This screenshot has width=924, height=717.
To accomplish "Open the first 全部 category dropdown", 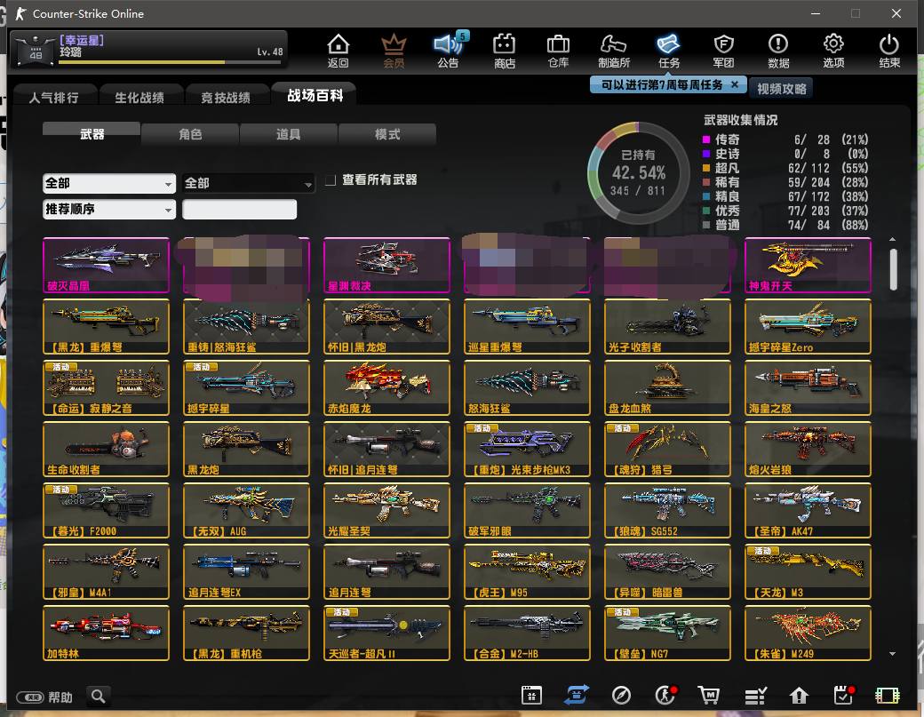I will [109, 183].
